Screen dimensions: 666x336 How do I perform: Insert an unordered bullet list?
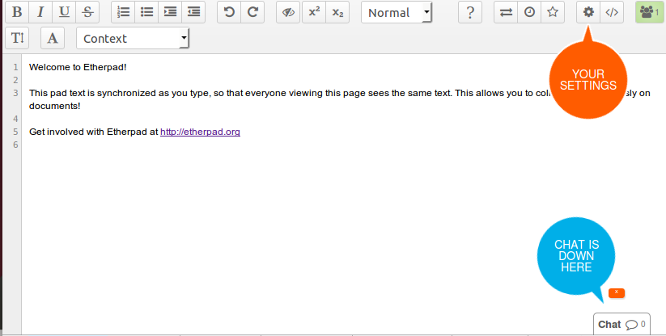(146, 12)
